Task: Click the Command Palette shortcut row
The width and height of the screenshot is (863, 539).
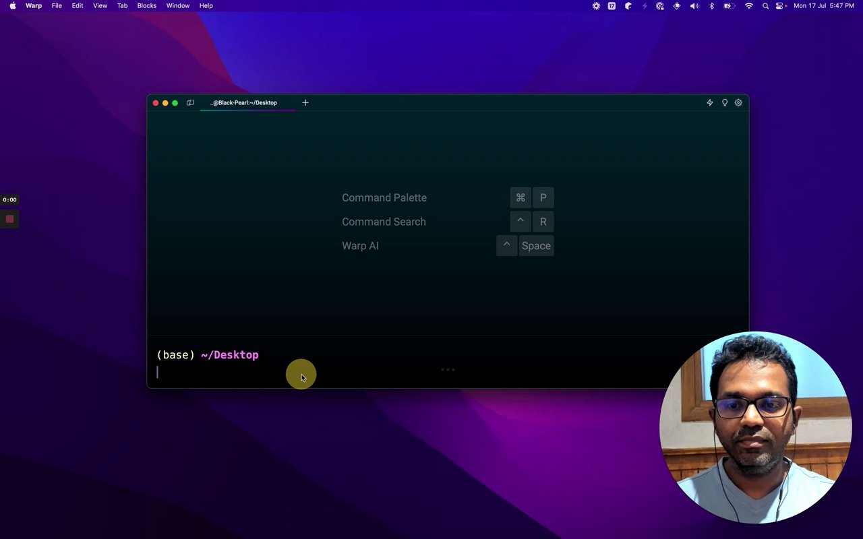Action: click(x=448, y=197)
